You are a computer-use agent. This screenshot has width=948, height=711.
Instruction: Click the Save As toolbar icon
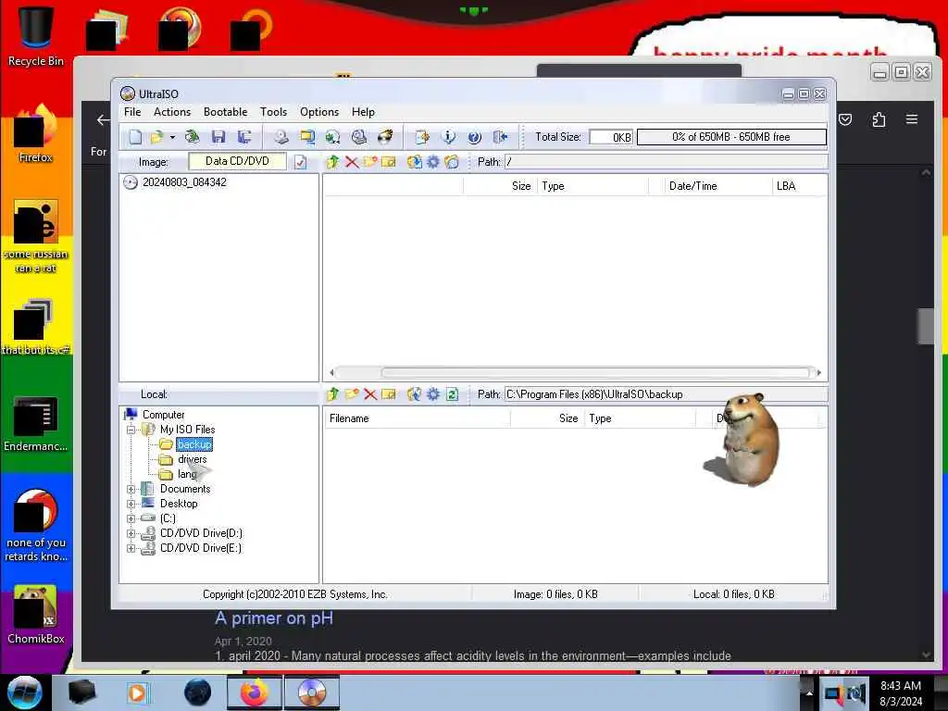[x=244, y=137]
